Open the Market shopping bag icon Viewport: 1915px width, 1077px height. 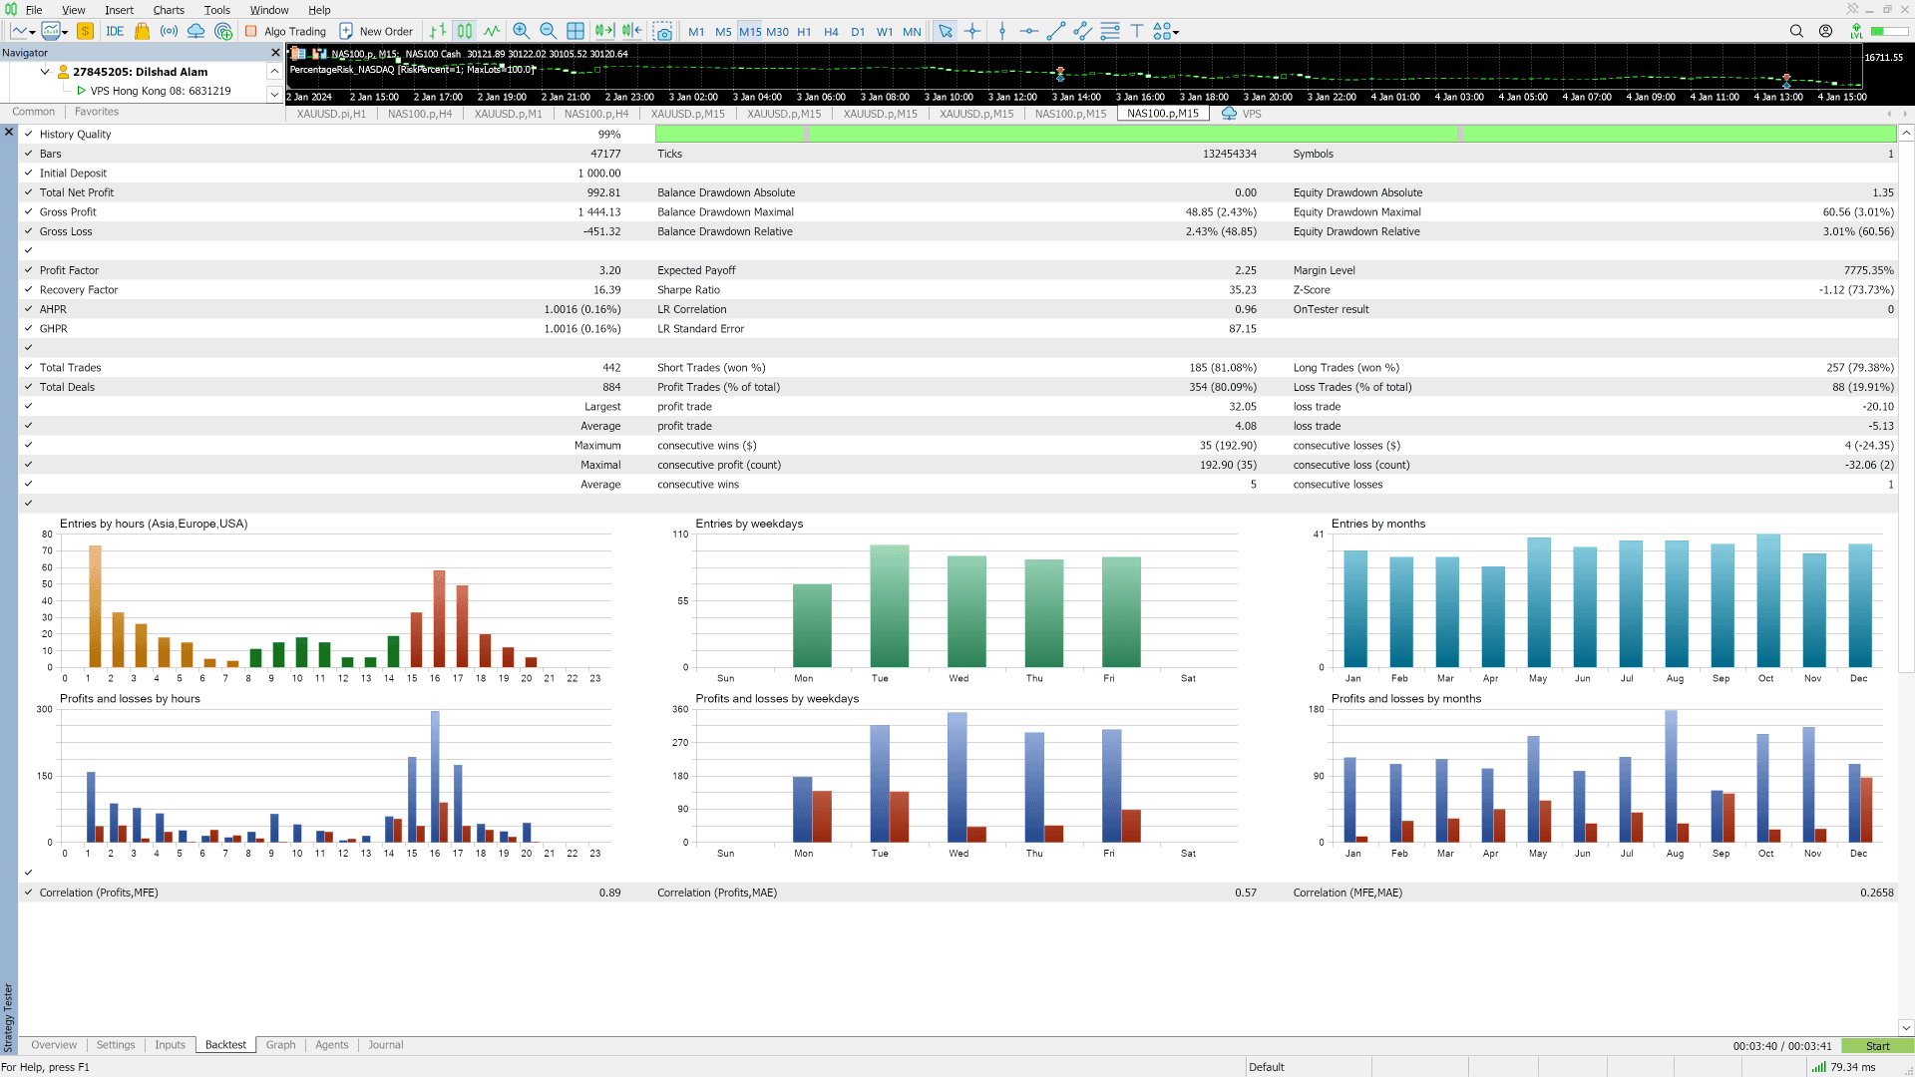142,31
